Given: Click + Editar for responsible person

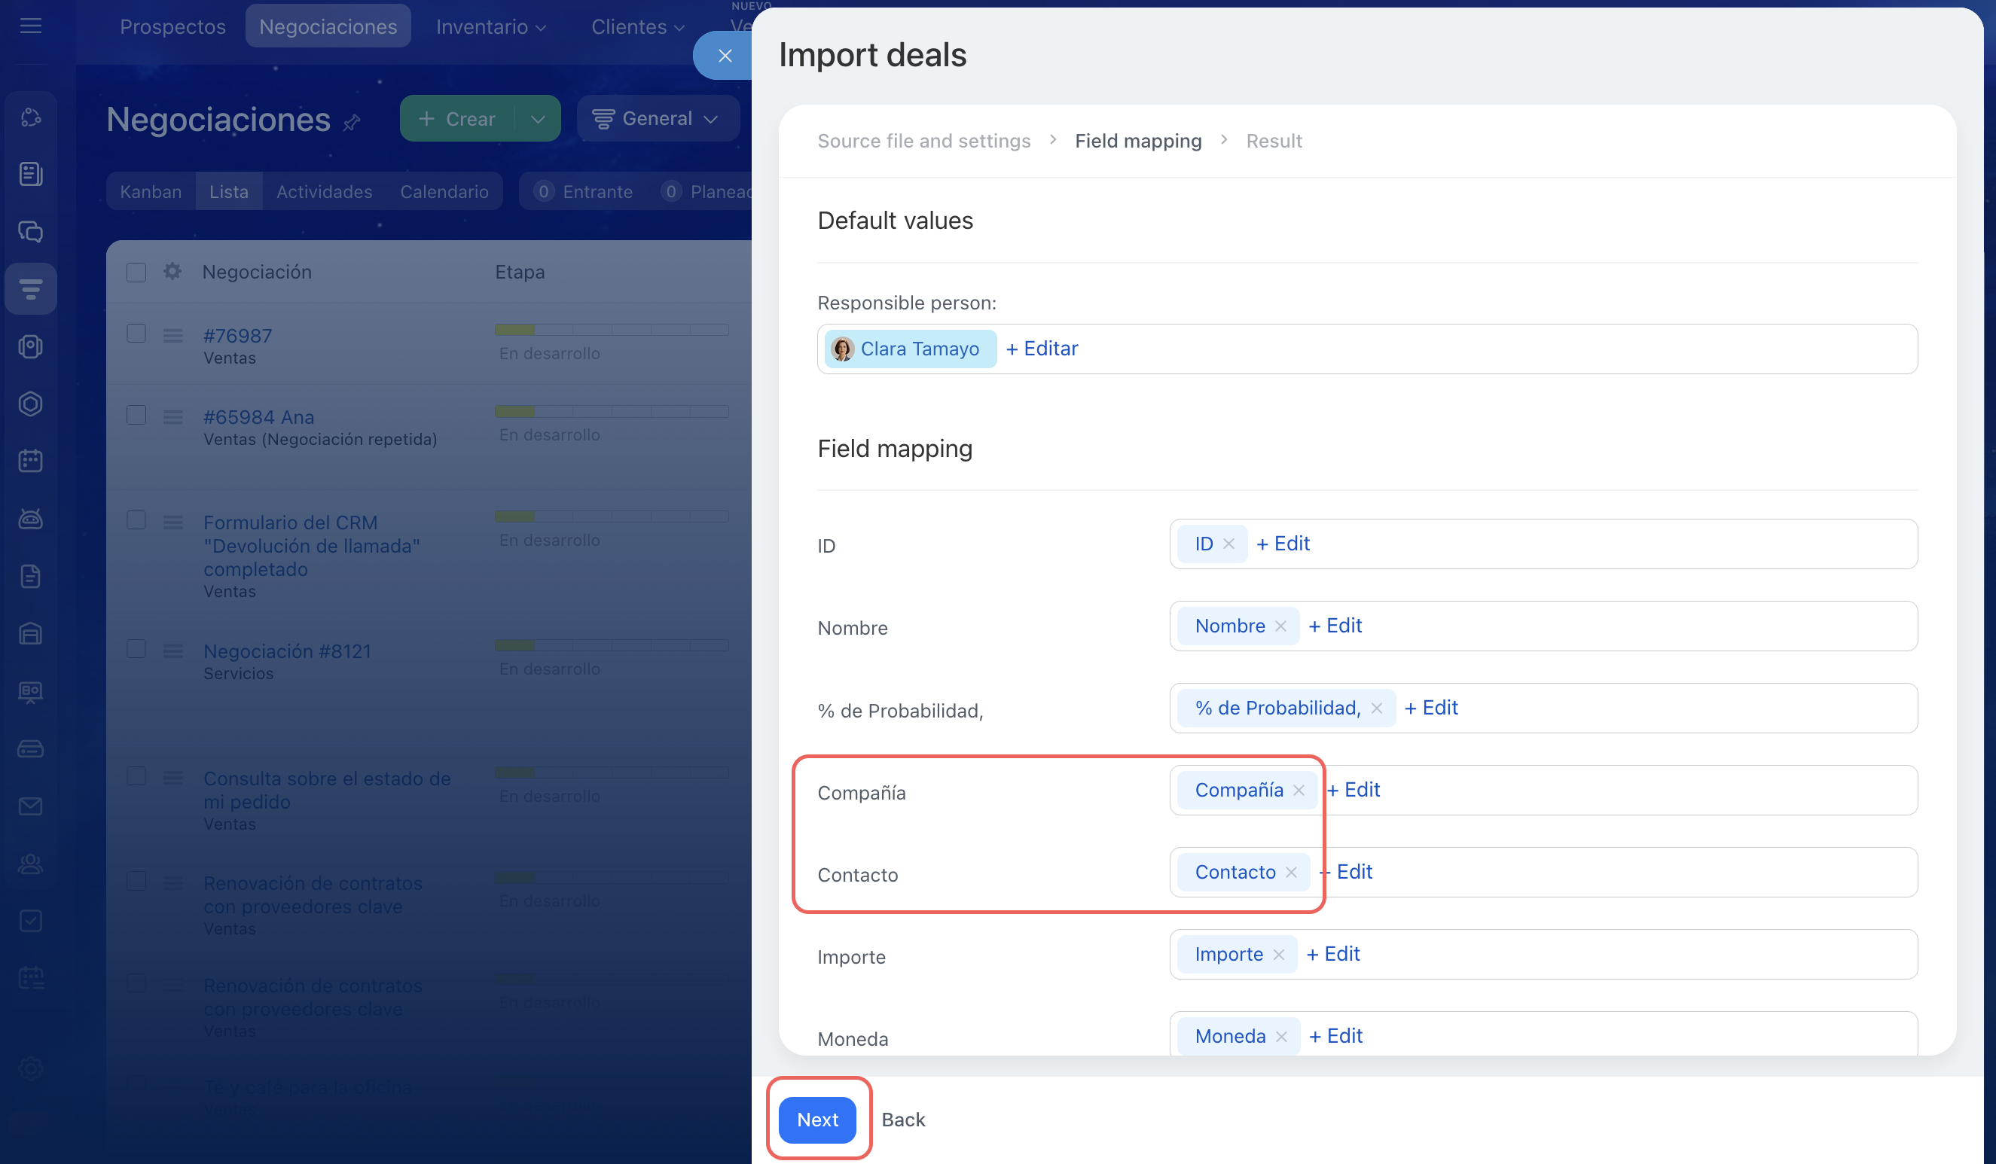Looking at the screenshot, I should (1042, 349).
